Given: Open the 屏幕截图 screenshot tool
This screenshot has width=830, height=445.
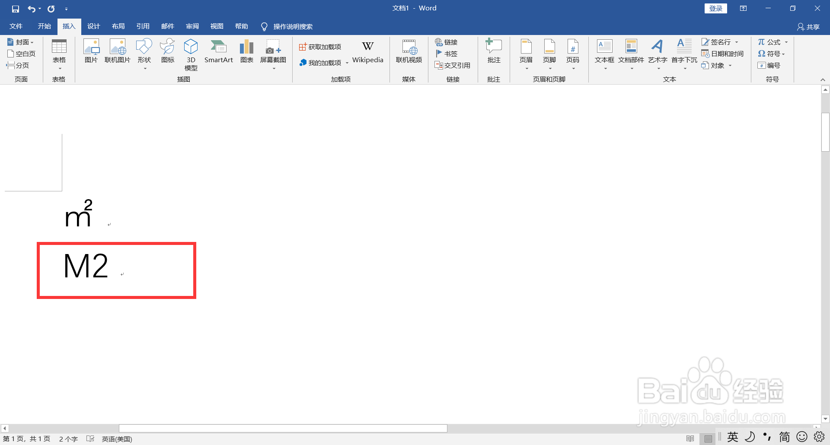Looking at the screenshot, I should 273,54.
